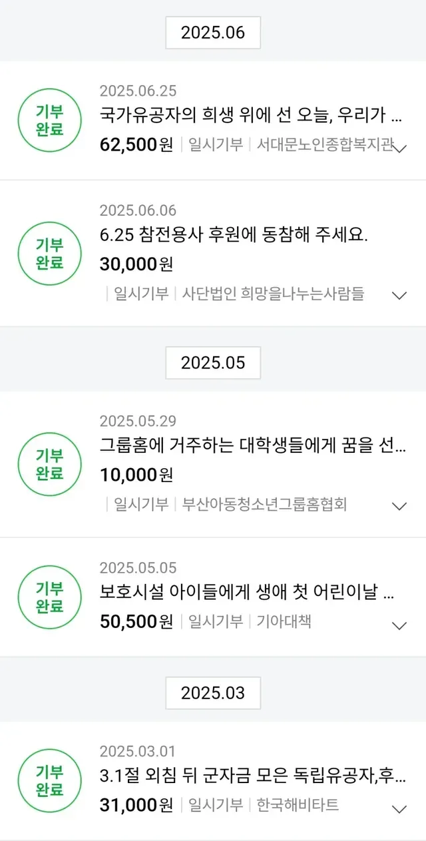Click the 기부완료 badge for 그룹홈 대학생 donation
Image resolution: width=426 pixels, height=841 pixels.
pos(49,464)
